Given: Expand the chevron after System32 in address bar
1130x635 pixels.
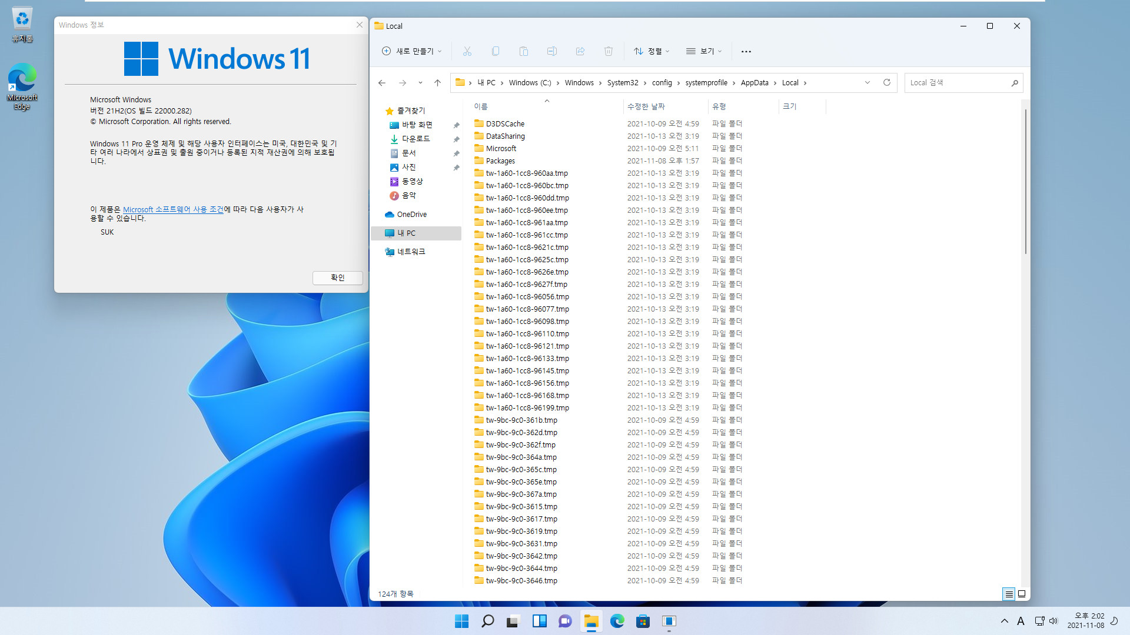Looking at the screenshot, I should tap(645, 83).
